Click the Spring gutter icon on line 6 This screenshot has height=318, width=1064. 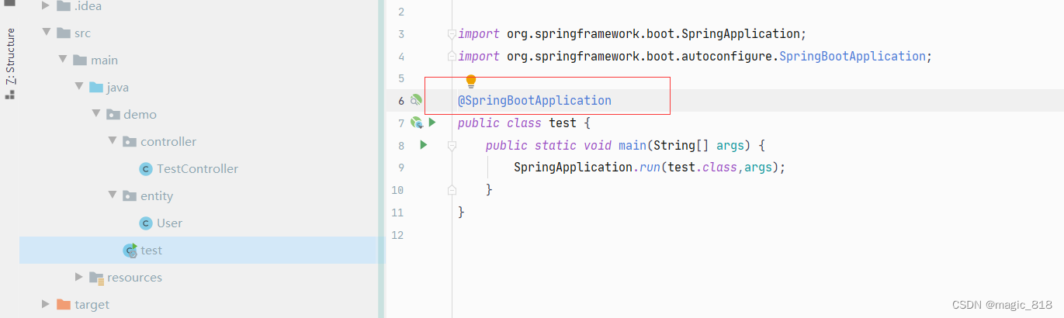point(416,100)
